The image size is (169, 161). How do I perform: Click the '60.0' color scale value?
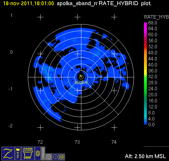tap(153, 35)
